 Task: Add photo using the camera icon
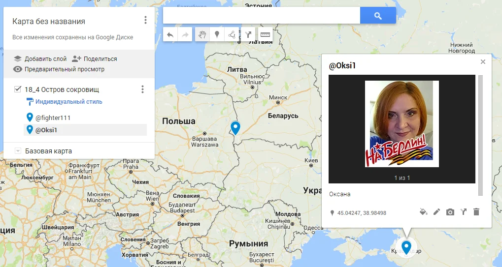tap(450, 212)
